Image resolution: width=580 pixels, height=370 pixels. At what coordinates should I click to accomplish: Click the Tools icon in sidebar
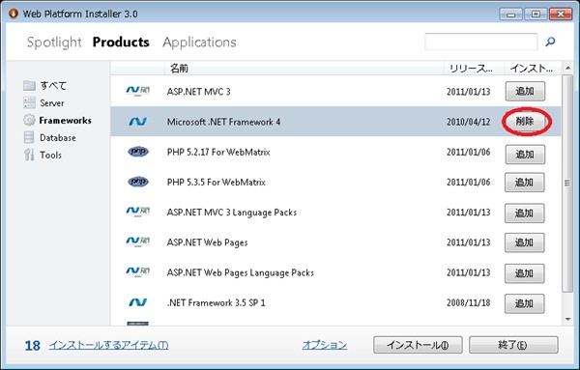[x=29, y=155]
